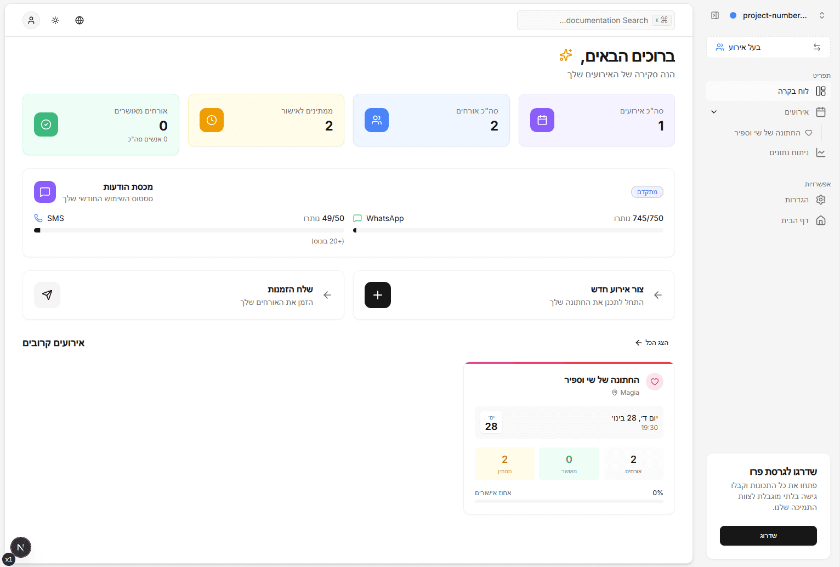Click the paper plane send invitations icon

tap(47, 295)
